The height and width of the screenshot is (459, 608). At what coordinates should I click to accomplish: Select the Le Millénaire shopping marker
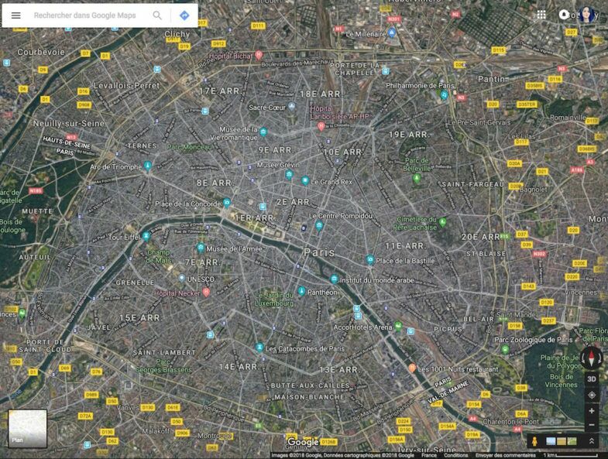392,33
